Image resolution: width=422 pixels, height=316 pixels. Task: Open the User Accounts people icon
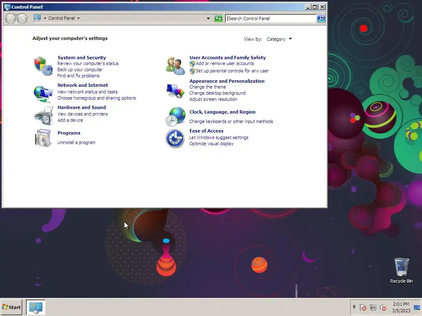(x=175, y=66)
